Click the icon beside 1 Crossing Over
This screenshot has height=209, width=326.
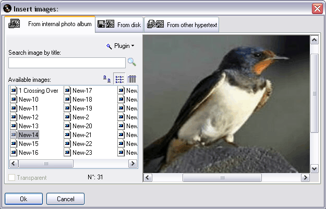(x=14, y=91)
